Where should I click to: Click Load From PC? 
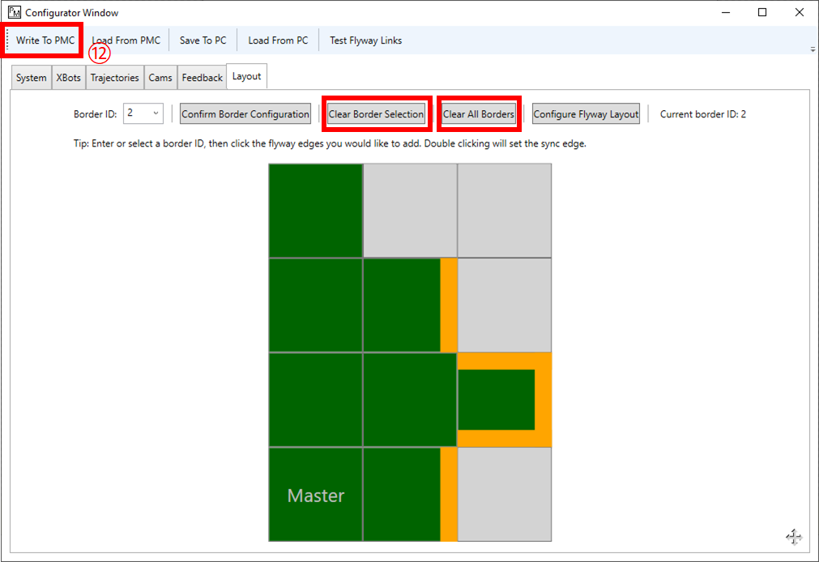click(277, 40)
